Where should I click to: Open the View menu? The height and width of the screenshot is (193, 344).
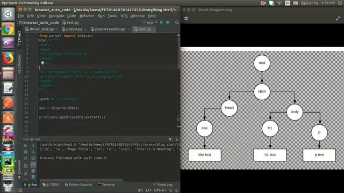(x=41, y=16)
